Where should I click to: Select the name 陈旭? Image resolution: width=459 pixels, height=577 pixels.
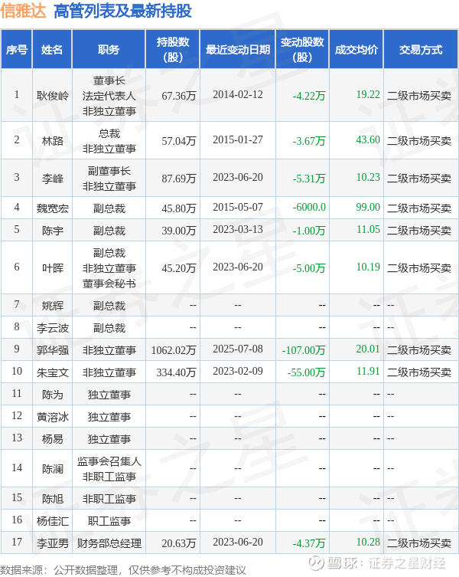(53, 499)
